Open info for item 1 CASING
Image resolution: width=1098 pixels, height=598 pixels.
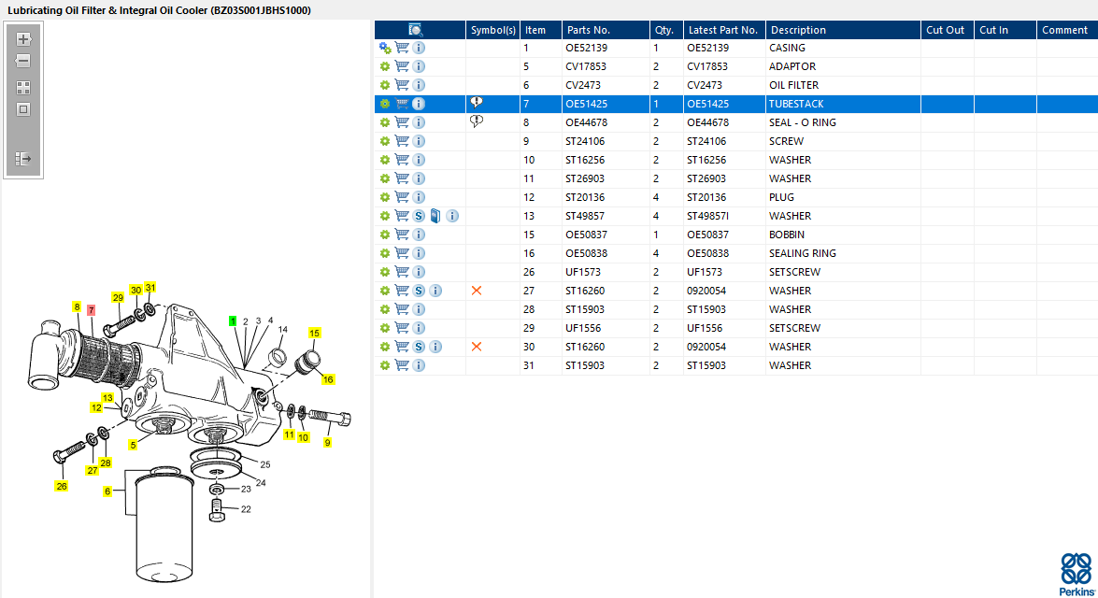tap(419, 48)
